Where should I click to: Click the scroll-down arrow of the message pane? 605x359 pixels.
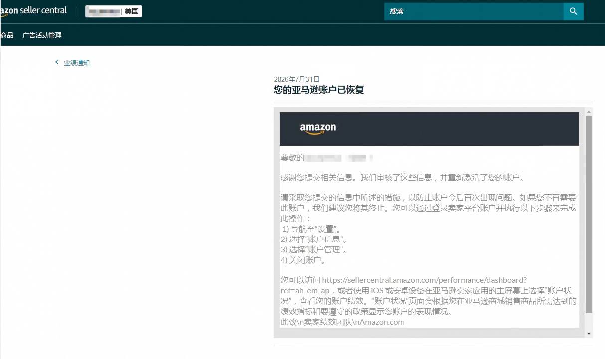[x=589, y=333]
